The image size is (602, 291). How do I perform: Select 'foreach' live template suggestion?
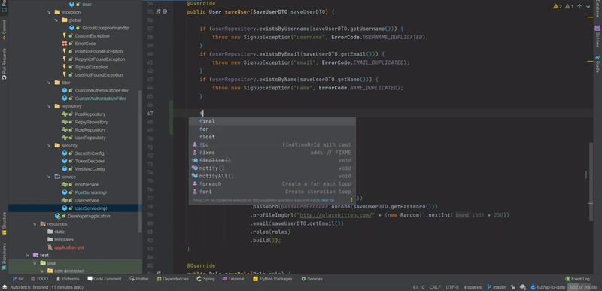[272, 184]
